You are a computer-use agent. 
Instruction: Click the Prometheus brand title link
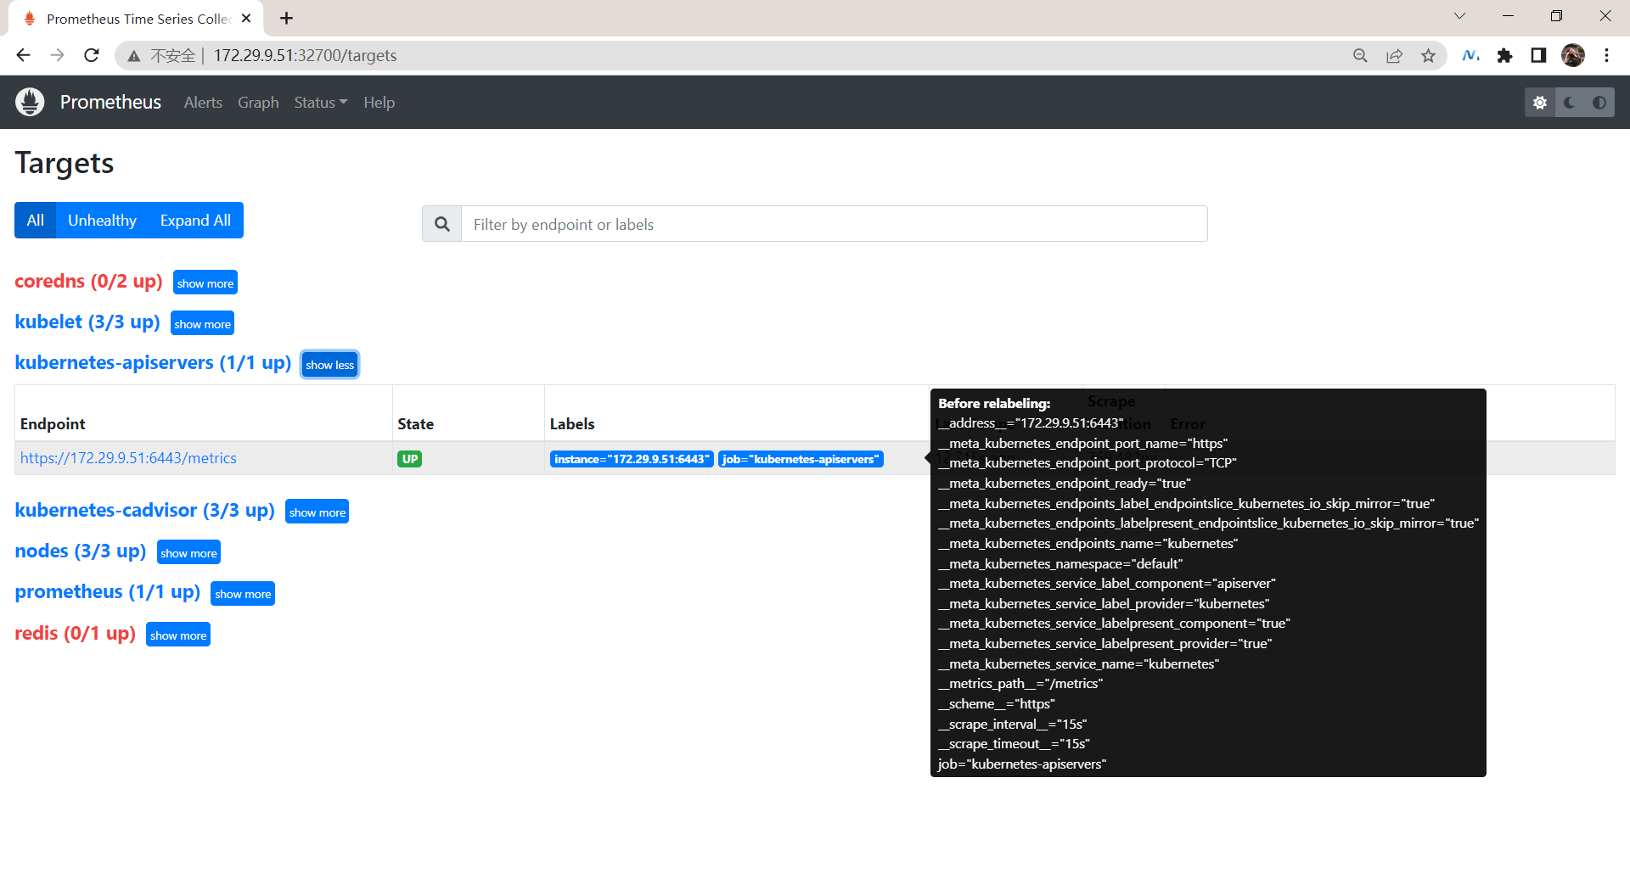coord(110,102)
